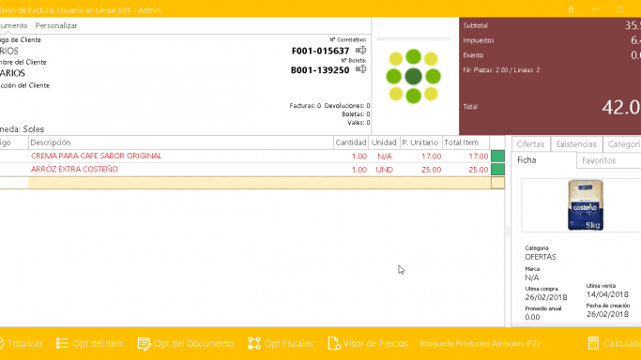Select the ARROZ EXTRA COSTEÑO row
The image size is (641, 360).
[x=252, y=170]
